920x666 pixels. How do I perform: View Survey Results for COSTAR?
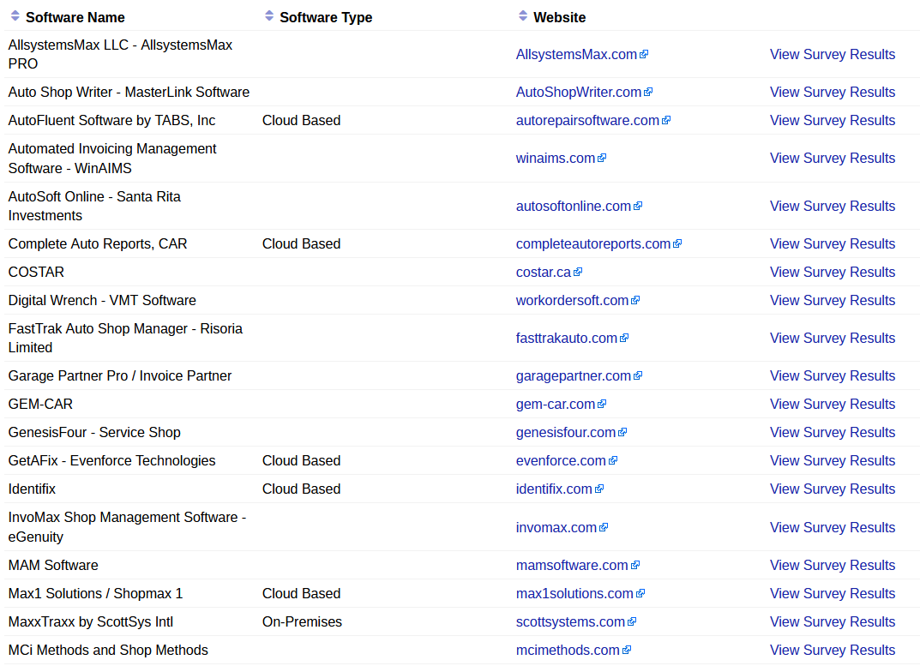[832, 272]
